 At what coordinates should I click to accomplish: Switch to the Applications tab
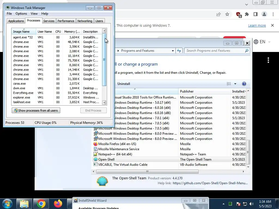(x=16, y=21)
